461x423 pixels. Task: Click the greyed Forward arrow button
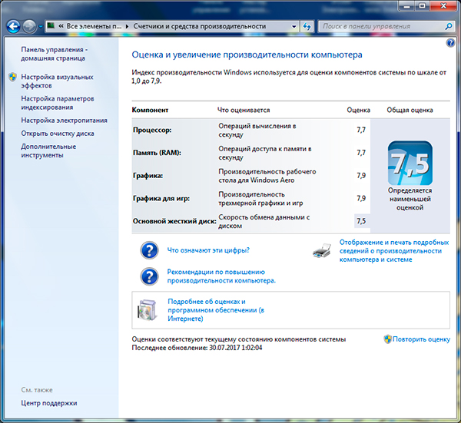29,27
